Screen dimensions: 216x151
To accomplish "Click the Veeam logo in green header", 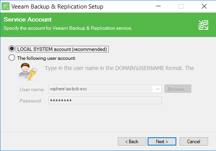I will pos(203,25).
